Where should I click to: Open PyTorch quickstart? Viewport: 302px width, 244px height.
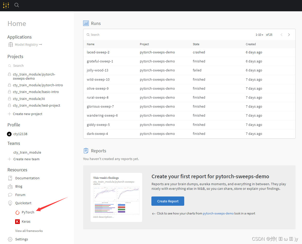point(28,212)
